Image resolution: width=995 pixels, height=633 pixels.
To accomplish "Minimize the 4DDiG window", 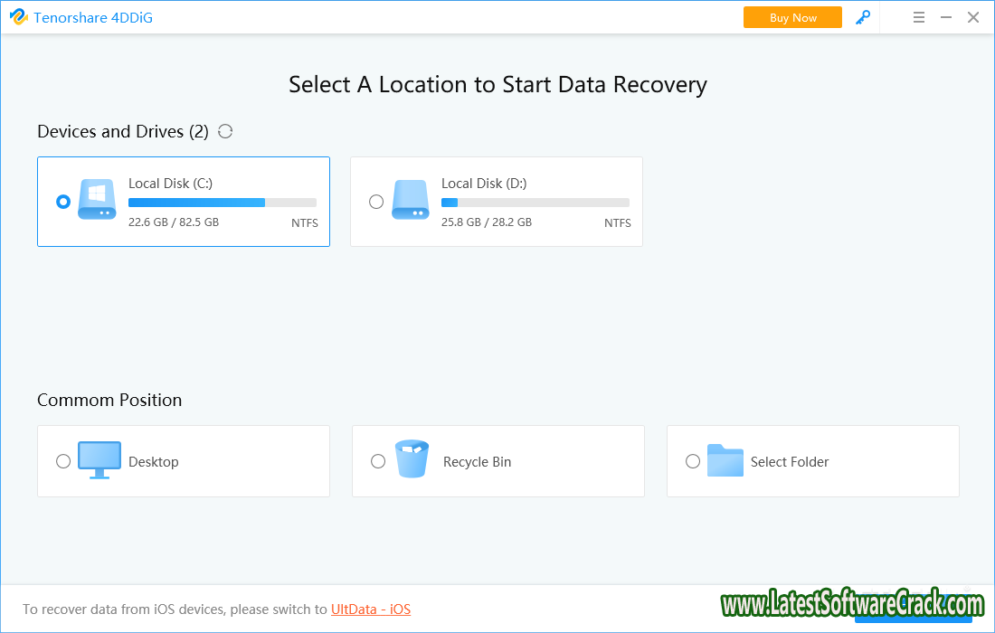I will [x=946, y=17].
